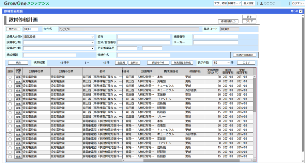
Task: Check the 漏電継電器 受電盤 row checkbox
Action: 10,126
